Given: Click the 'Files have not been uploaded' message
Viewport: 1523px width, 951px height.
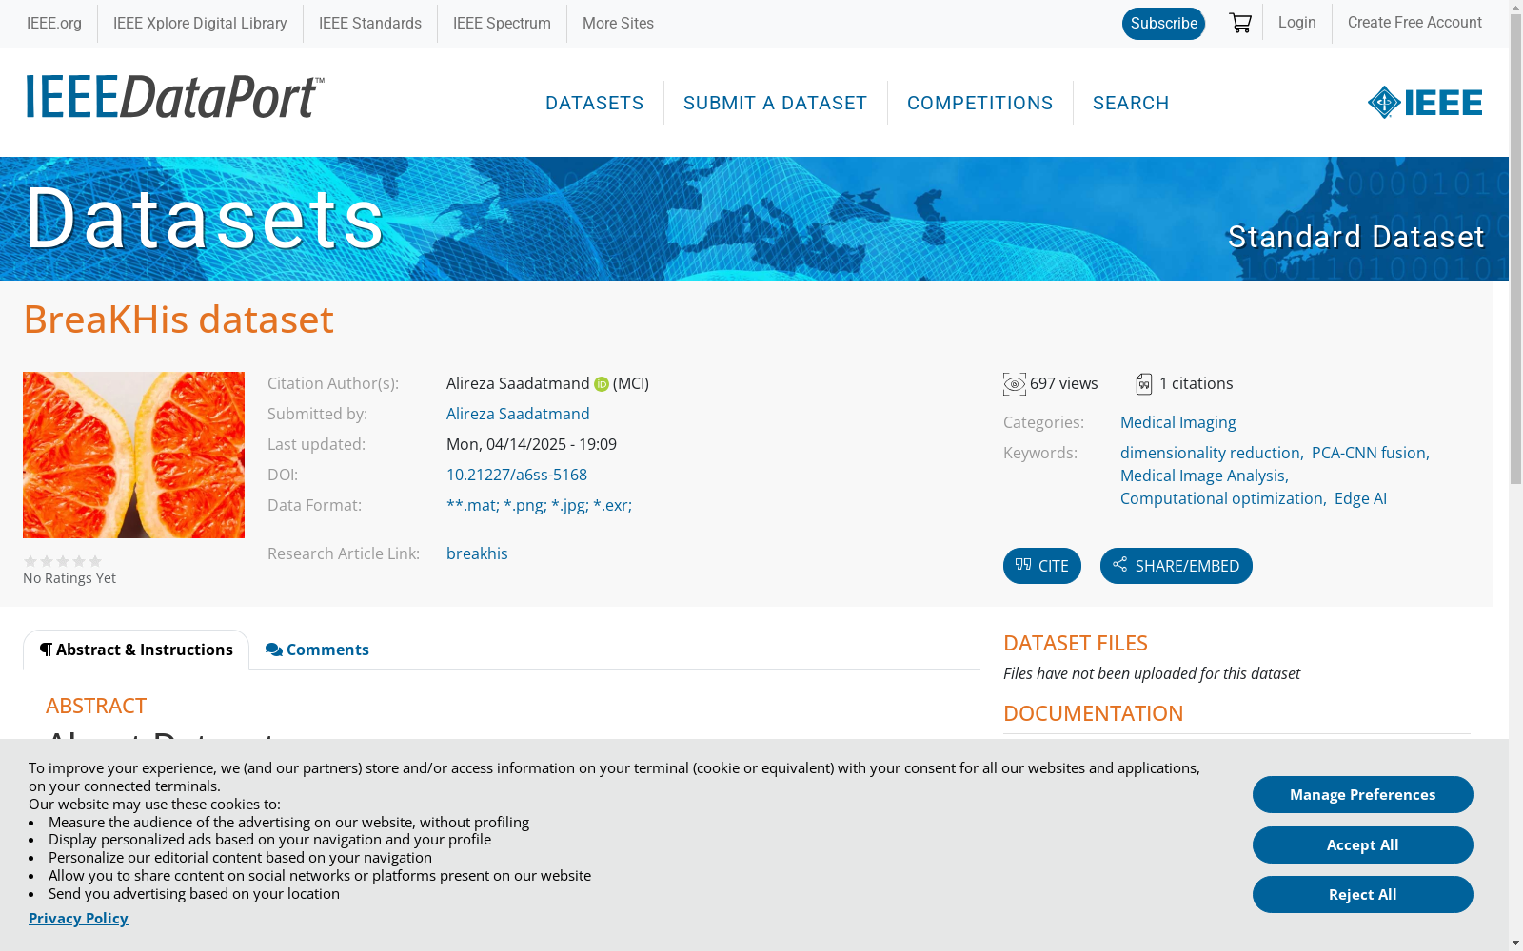Looking at the screenshot, I should (x=1152, y=673).
